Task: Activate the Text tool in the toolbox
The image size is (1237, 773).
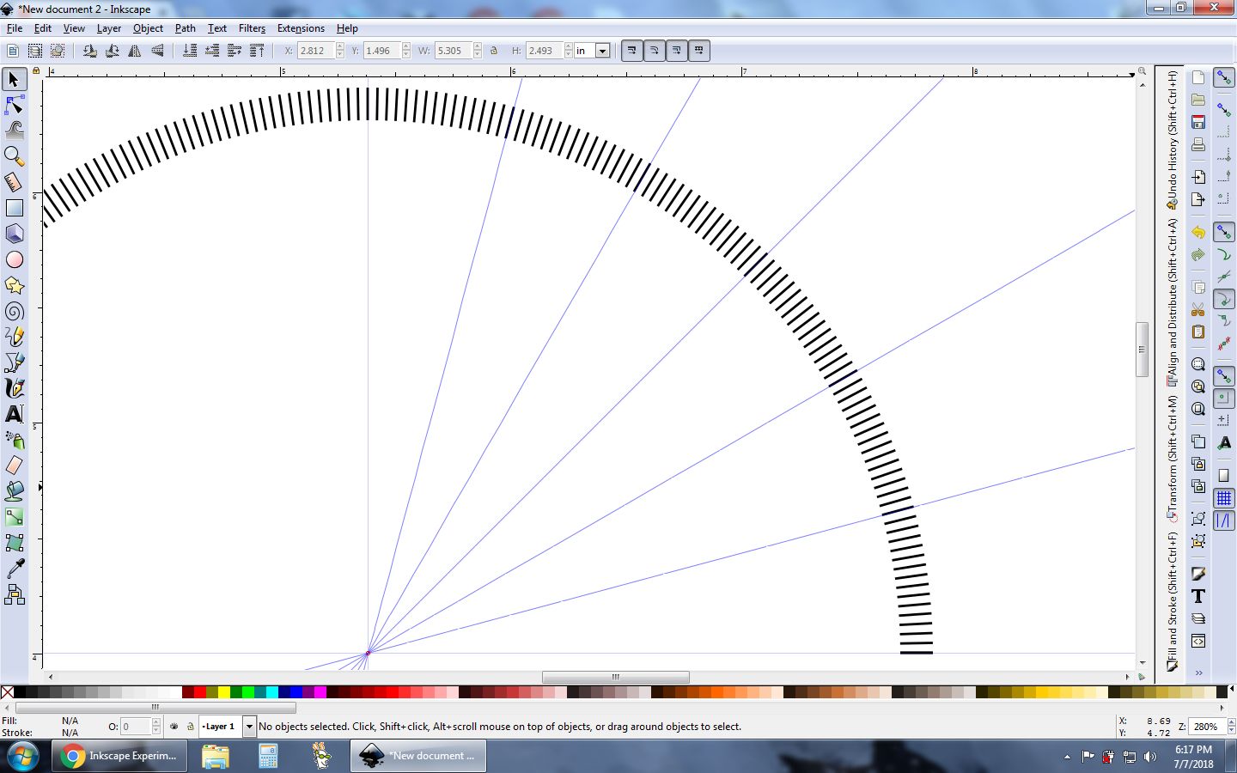Action: [15, 414]
